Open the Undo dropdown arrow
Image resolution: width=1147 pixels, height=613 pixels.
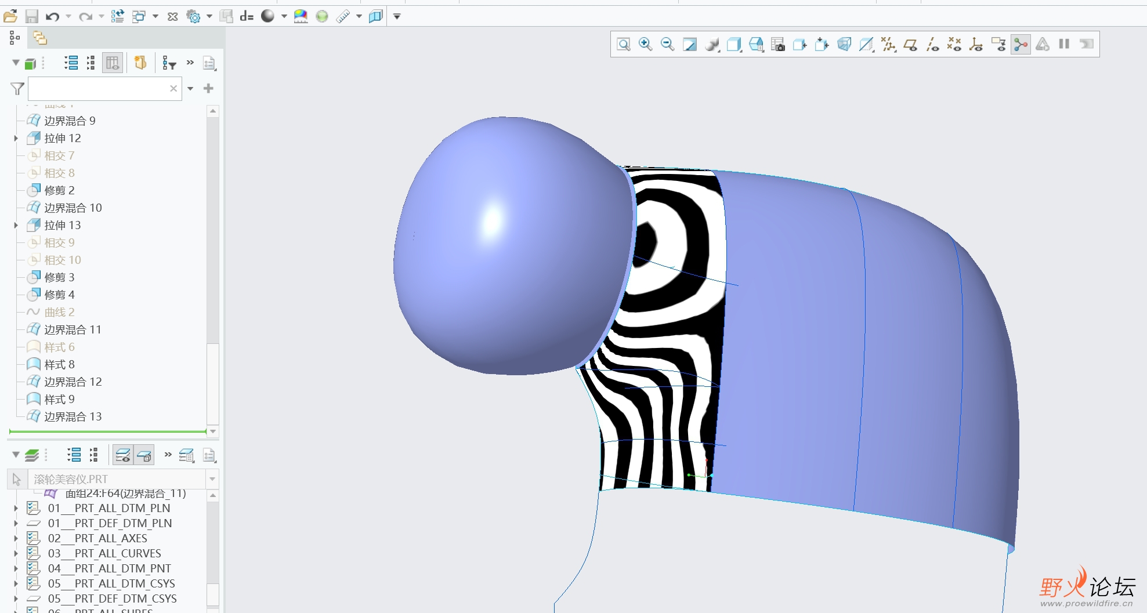[68, 16]
